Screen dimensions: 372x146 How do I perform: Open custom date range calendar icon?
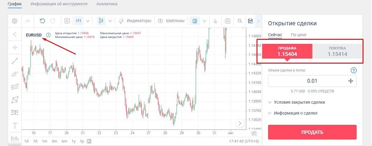89,141
